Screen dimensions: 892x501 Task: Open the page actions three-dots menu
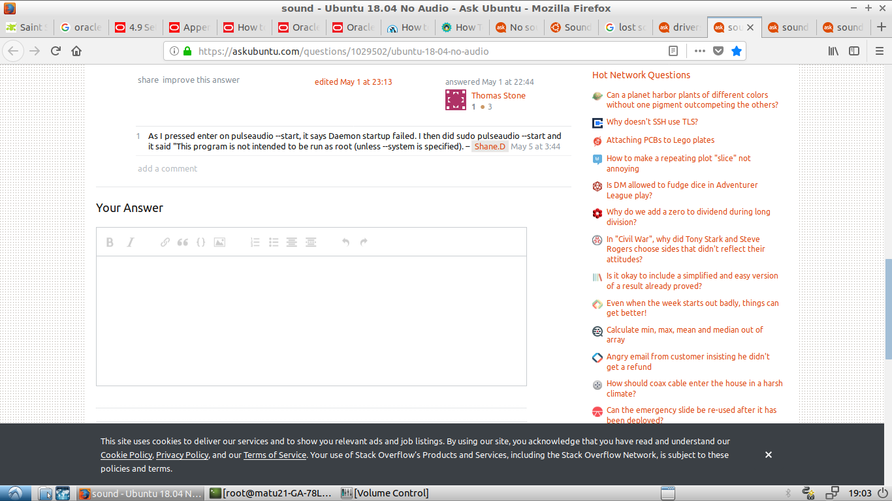pyautogui.click(x=700, y=51)
